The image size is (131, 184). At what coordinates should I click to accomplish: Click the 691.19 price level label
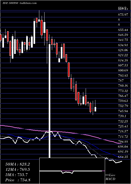123,152
